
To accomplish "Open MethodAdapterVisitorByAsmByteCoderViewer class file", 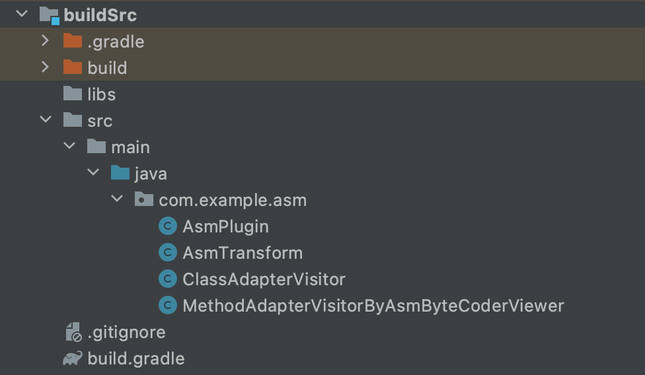I will [373, 306].
